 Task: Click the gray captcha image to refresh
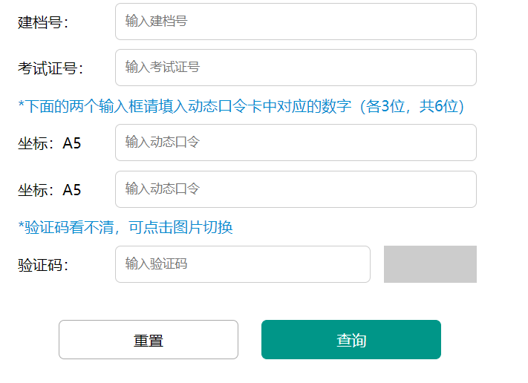430,264
